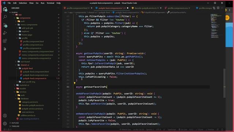Screen dimensions: 234x132
Task: Open menu-components.component.html file
Action: (x=38, y=51)
